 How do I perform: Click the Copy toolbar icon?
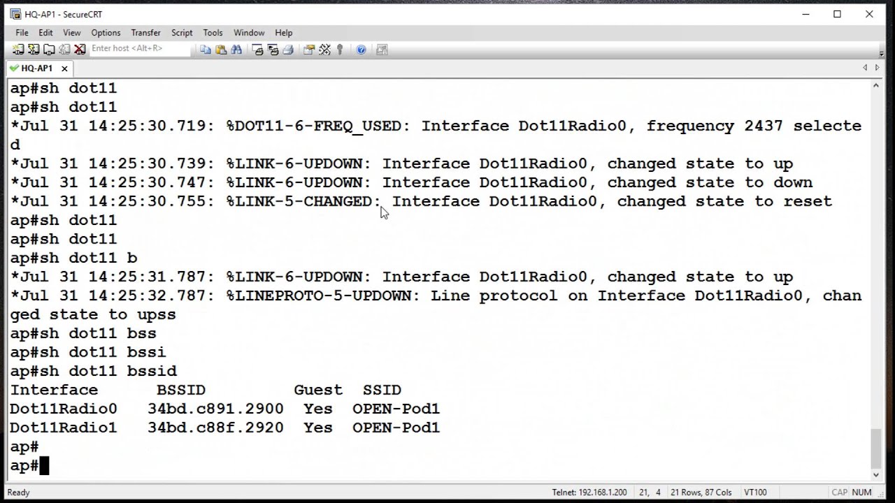(206, 50)
